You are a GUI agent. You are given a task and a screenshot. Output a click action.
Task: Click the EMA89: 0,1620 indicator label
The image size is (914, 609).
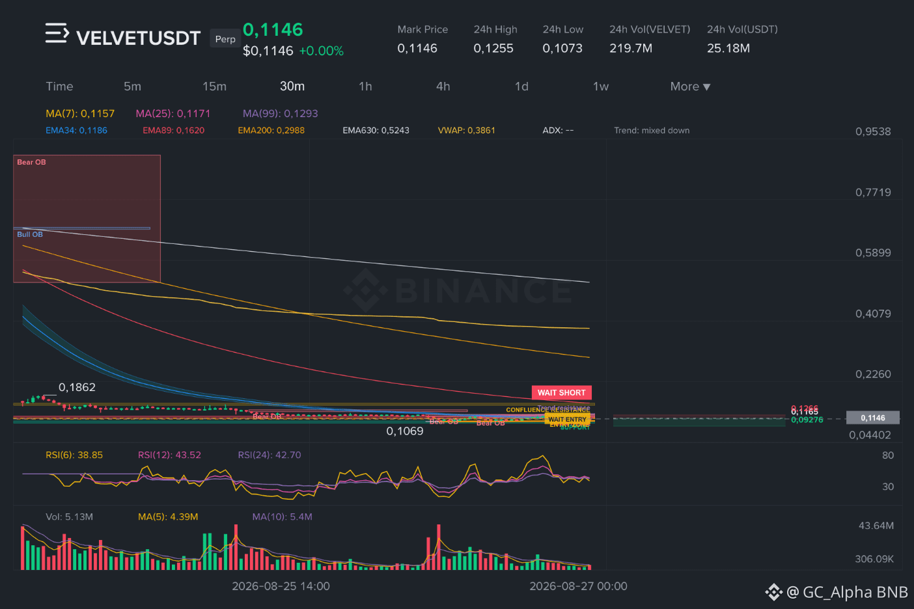tap(173, 130)
